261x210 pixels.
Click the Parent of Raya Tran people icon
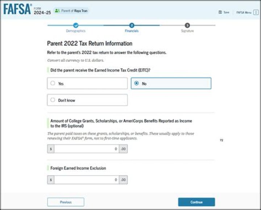(x=57, y=11)
